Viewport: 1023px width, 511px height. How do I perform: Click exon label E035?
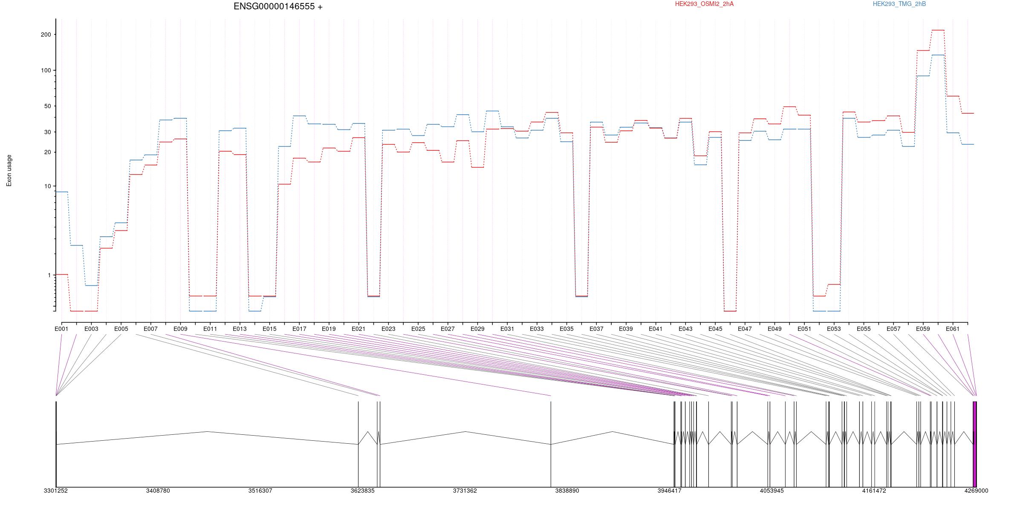click(x=566, y=329)
